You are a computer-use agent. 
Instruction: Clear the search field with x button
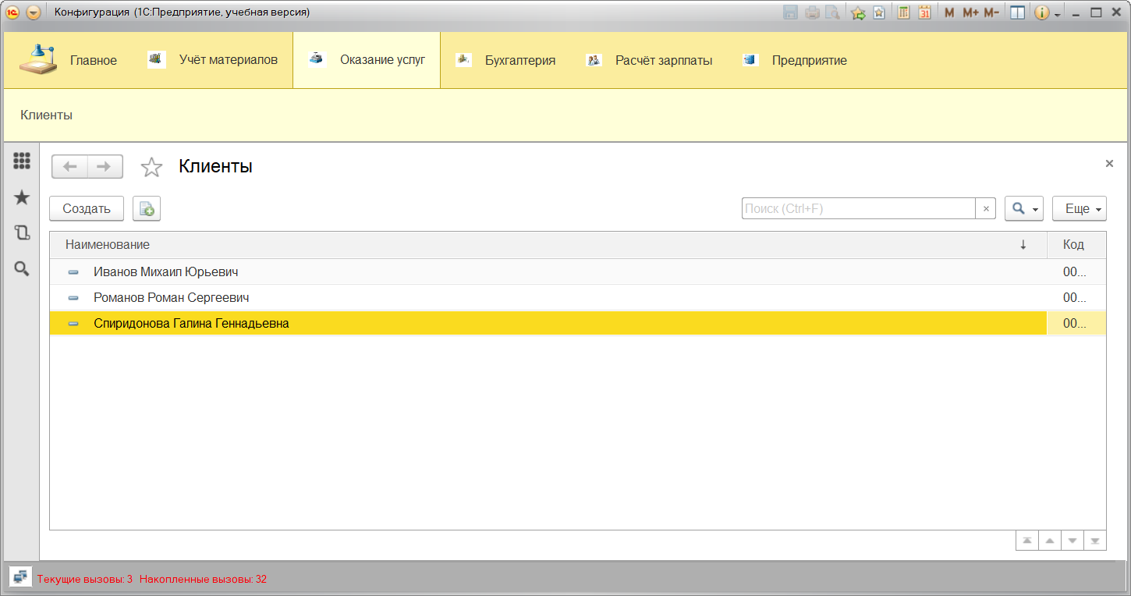click(986, 208)
